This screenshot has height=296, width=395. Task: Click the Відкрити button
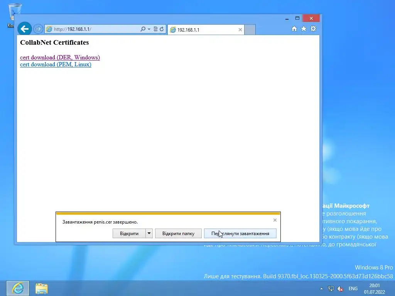(x=129, y=233)
